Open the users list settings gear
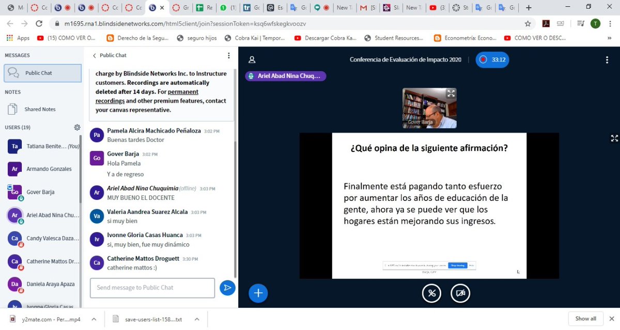620x330 pixels. pyautogui.click(x=77, y=128)
